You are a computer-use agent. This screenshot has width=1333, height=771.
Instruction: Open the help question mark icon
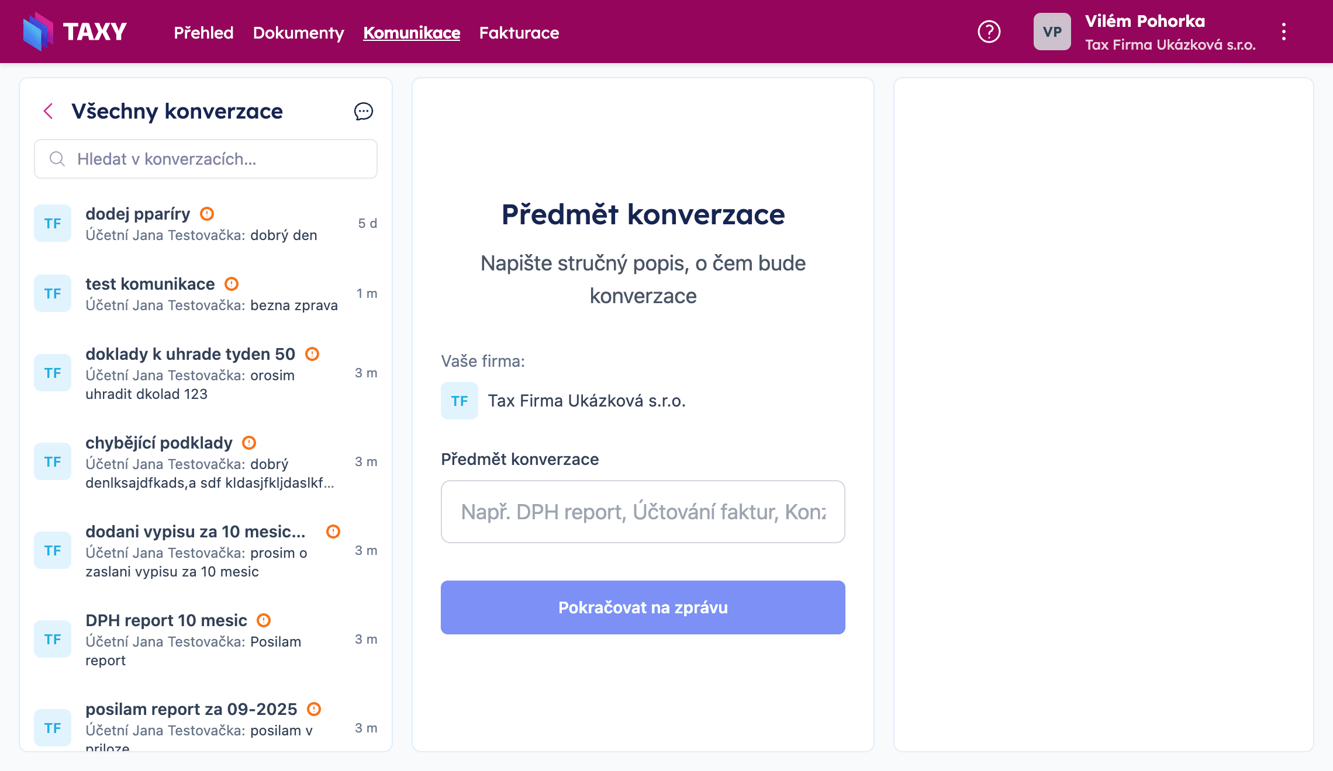pos(989,32)
